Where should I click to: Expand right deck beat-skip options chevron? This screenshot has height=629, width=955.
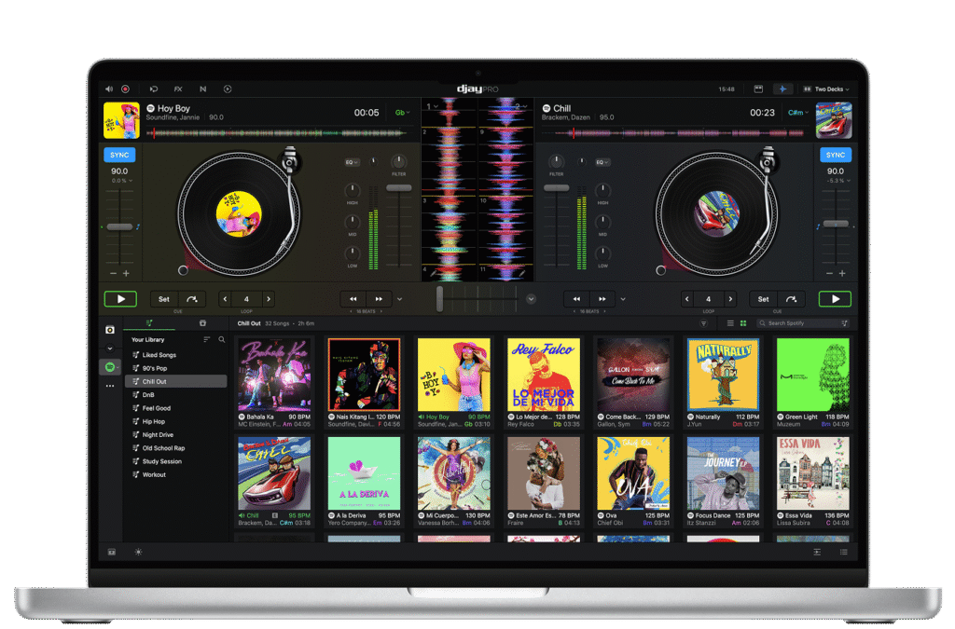(623, 299)
